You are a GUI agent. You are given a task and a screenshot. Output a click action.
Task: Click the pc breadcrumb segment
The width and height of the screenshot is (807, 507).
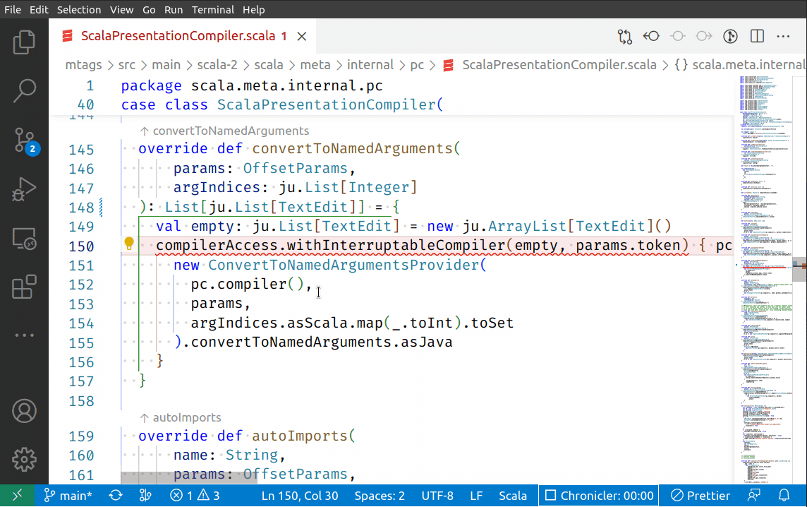click(x=417, y=65)
